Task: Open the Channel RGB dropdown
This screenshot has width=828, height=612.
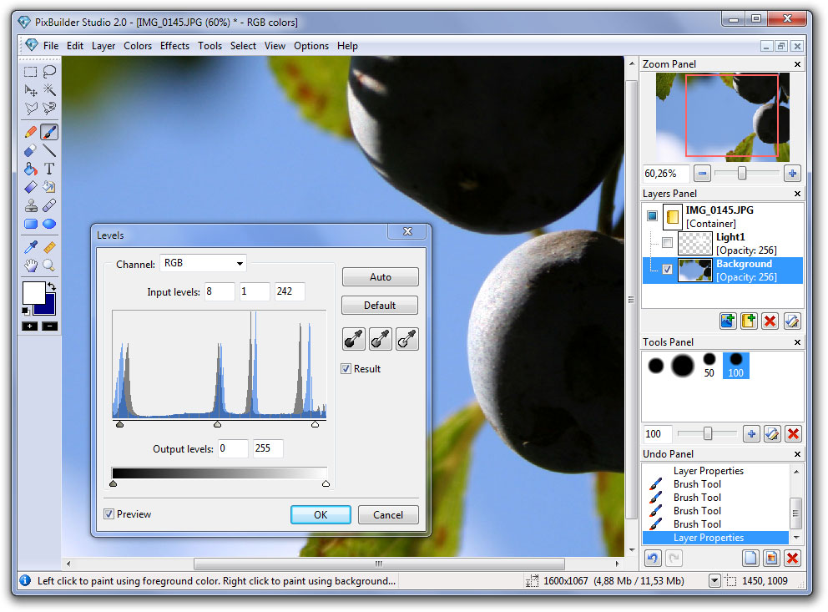Action: click(204, 264)
